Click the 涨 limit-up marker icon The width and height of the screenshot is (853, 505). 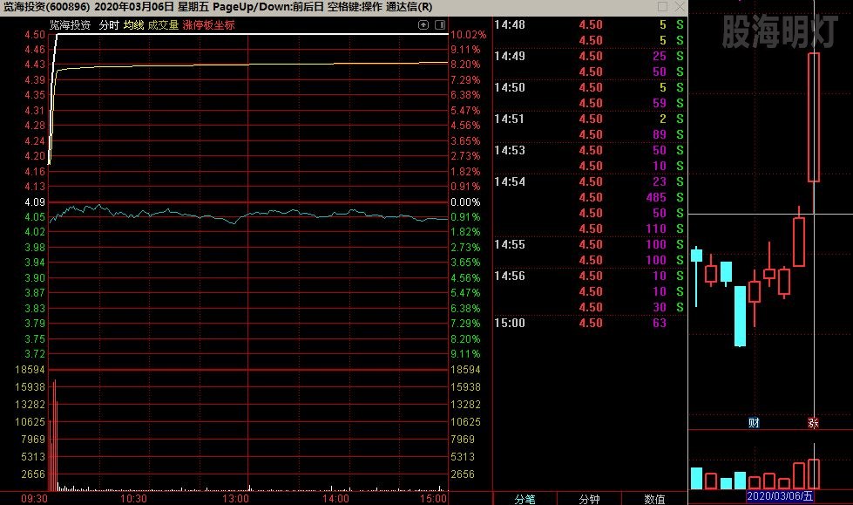tap(813, 423)
